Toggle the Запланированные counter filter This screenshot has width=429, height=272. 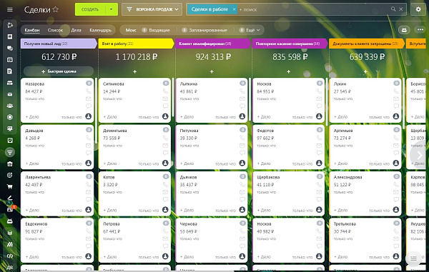click(204, 30)
